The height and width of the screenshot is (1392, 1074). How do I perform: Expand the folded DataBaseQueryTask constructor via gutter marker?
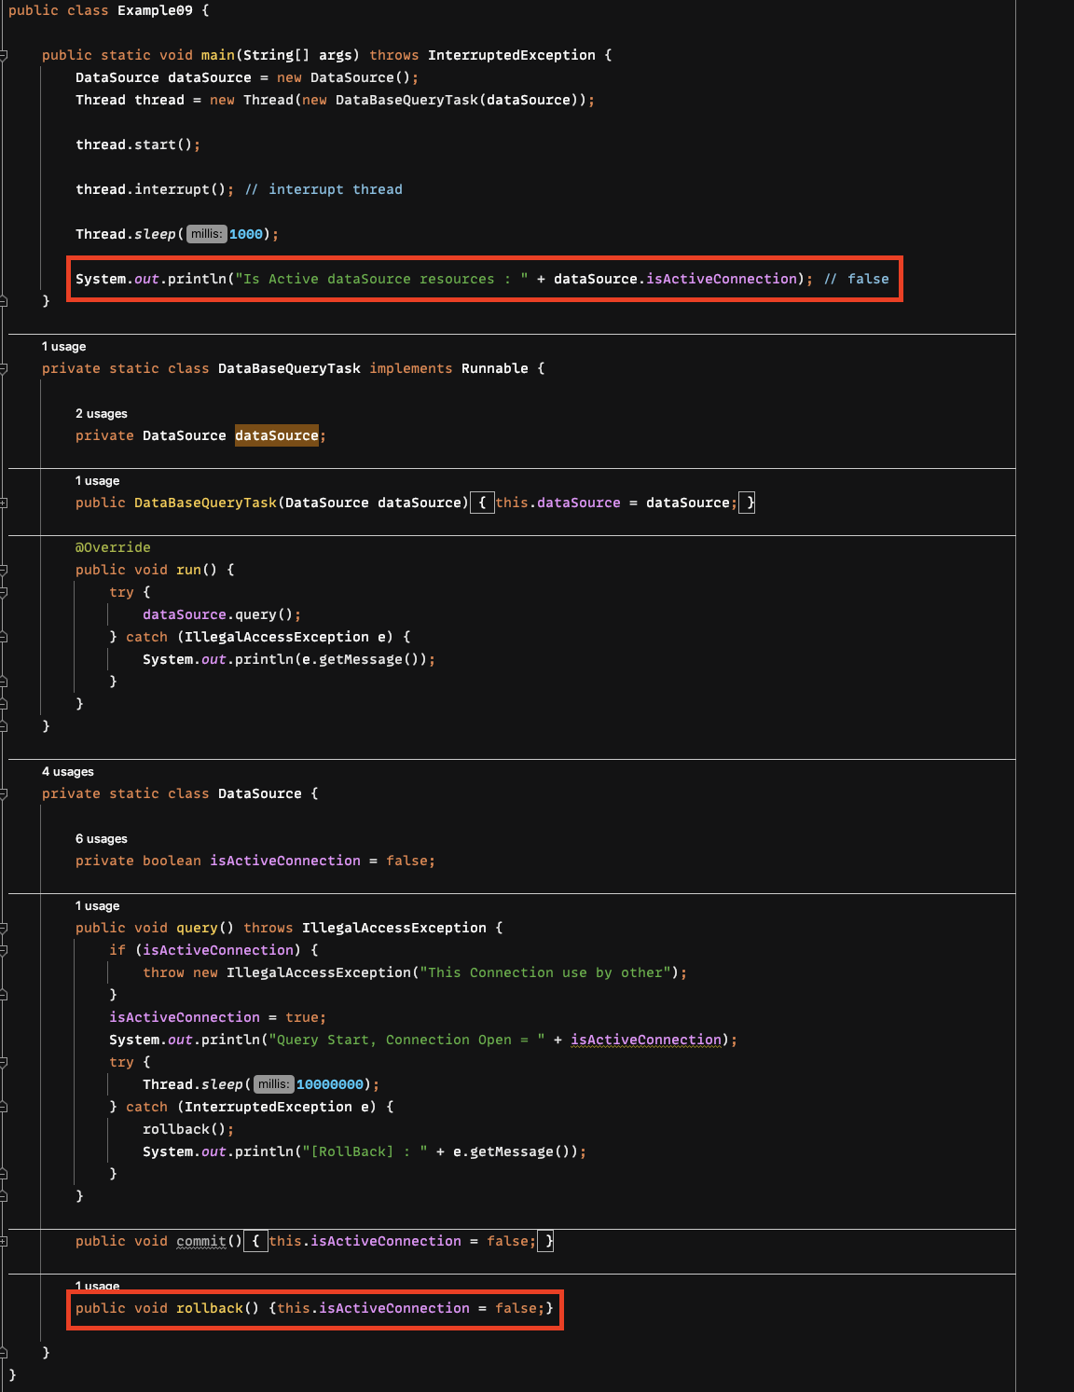tap(4, 503)
